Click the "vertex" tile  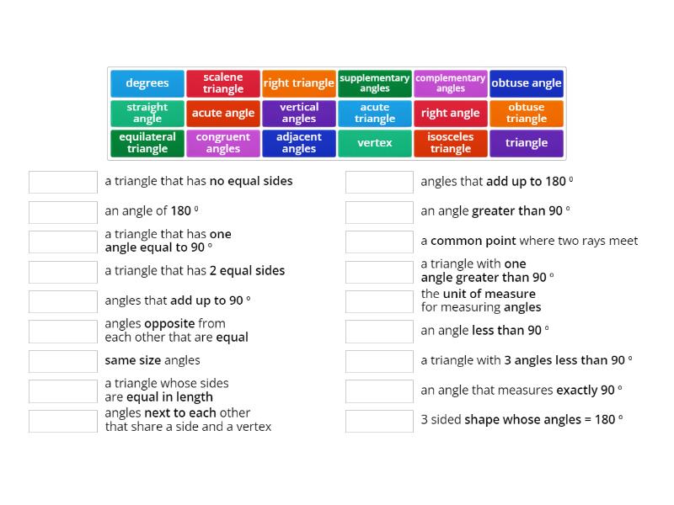[374, 142]
